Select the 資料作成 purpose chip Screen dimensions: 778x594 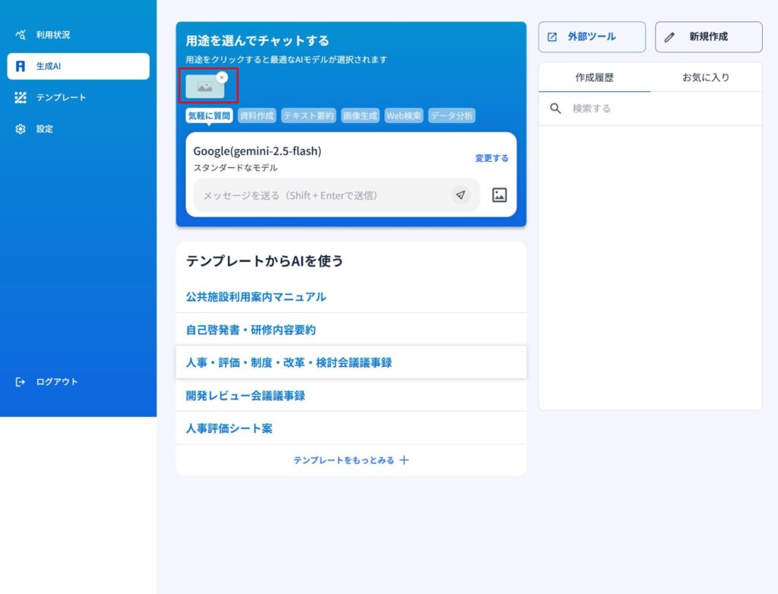pyautogui.click(x=256, y=116)
